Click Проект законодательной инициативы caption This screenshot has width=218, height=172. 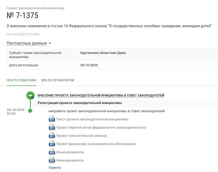pyautogui.click(x=36, y=8)
